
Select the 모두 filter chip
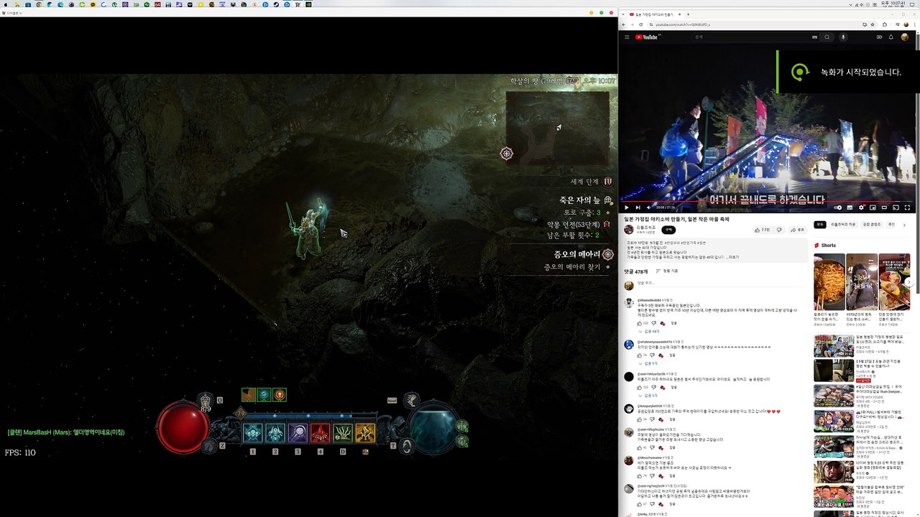point(820,225)
